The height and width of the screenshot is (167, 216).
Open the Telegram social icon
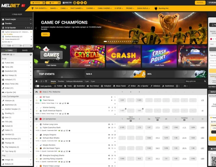[85, 3]
